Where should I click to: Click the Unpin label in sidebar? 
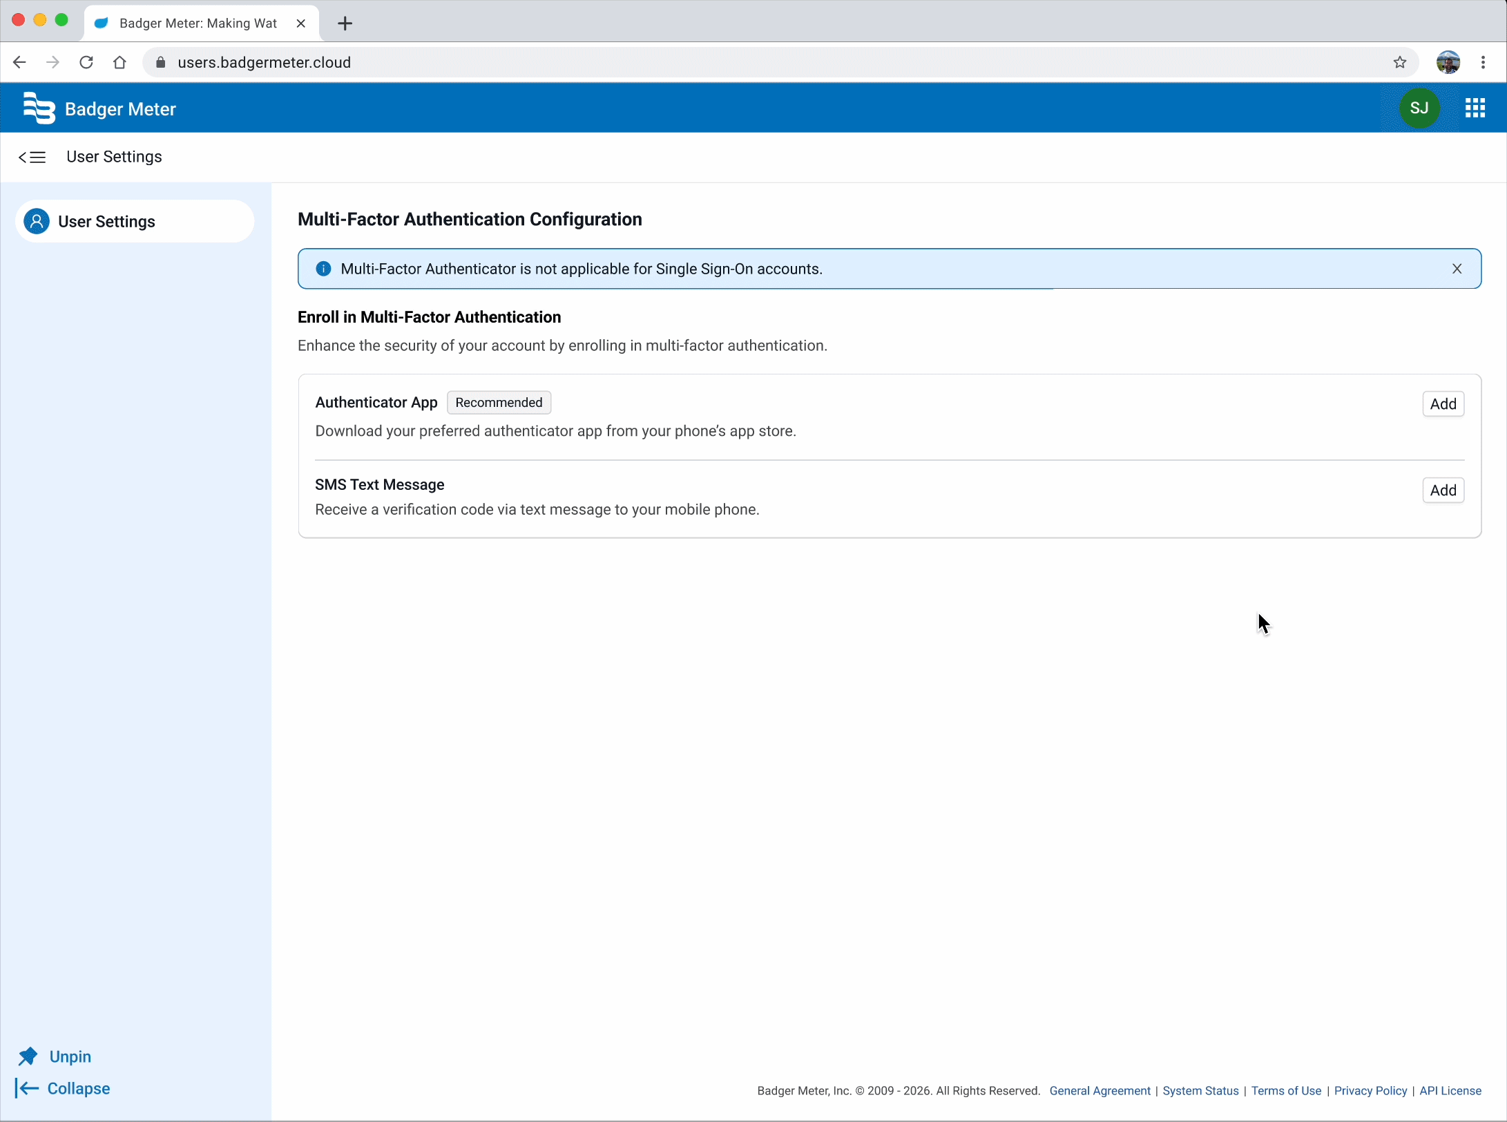click(x=70, y=1056)
